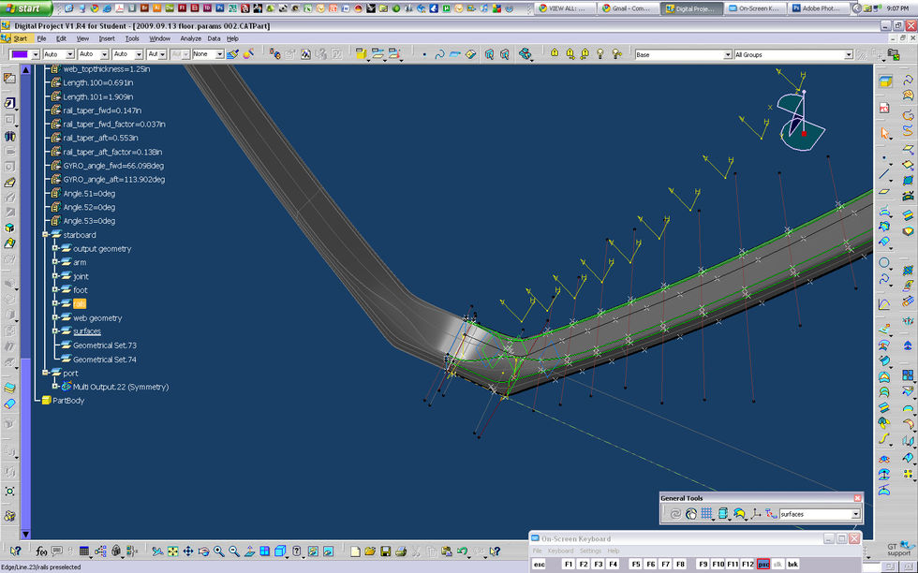918x573 pixels.
Task: Click the Design Table icon
Action: (84, 551)
